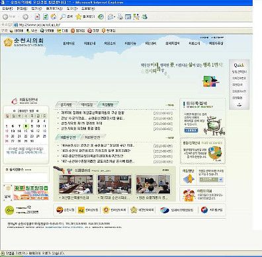Select the highlighted third tab beside 의사일정
The image size is (262, 257).
click(107, 104)
